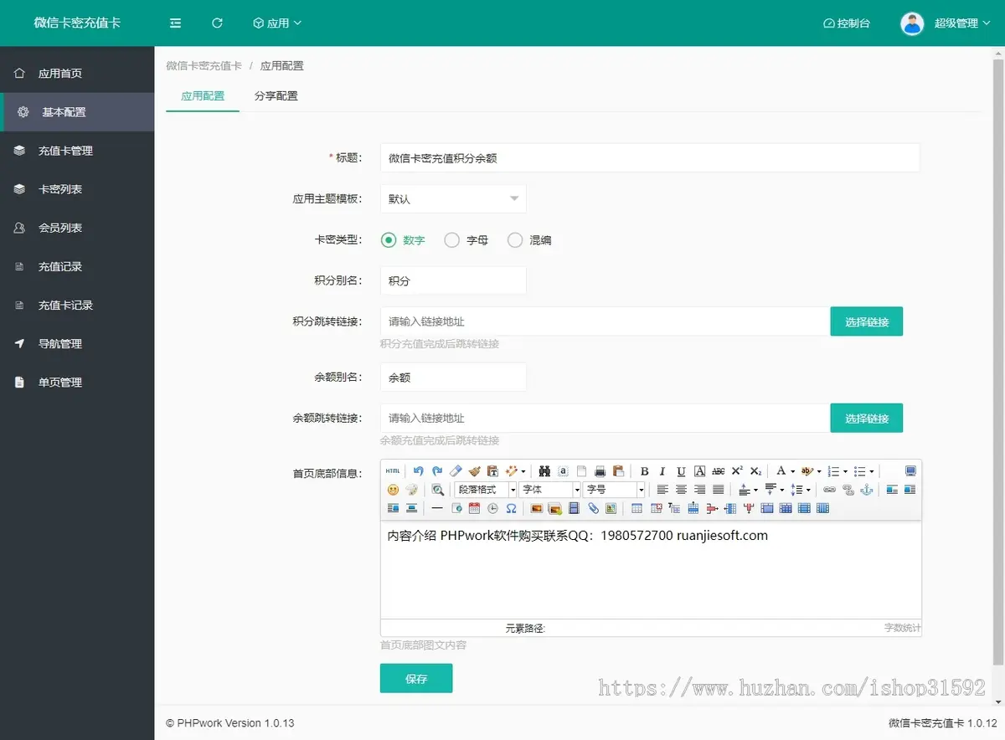Open 充值卡管理 in sidebar
The width and height of the screenshot is (1005, 740).
coord(77,151)
